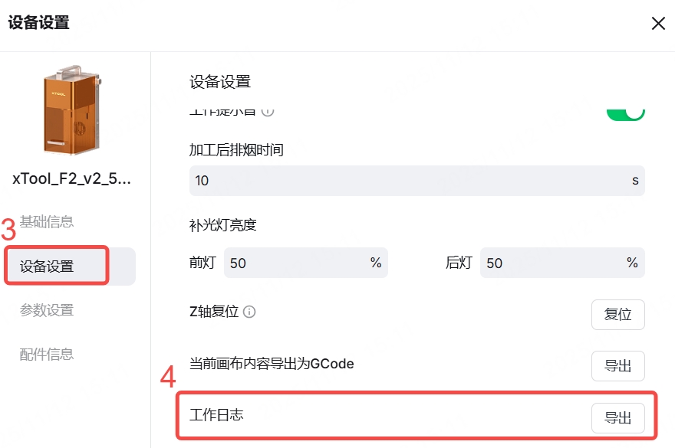
Task: Click the Z轴复位 info icon
Action: click(249, 312)
